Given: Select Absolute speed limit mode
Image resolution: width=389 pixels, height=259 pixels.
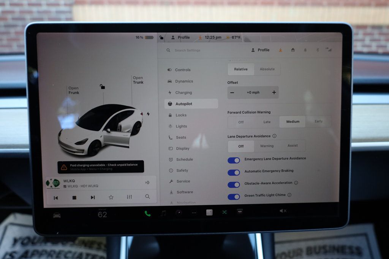Looking at the screenshot, I should click(x=267, y=69).
